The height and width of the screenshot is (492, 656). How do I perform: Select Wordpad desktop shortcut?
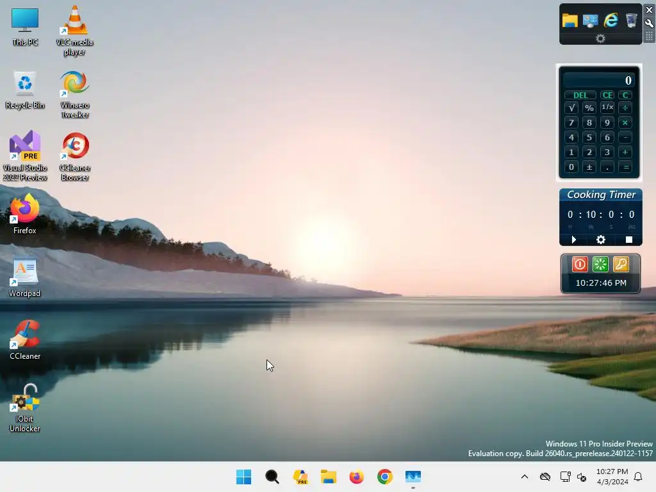(25, 277)
